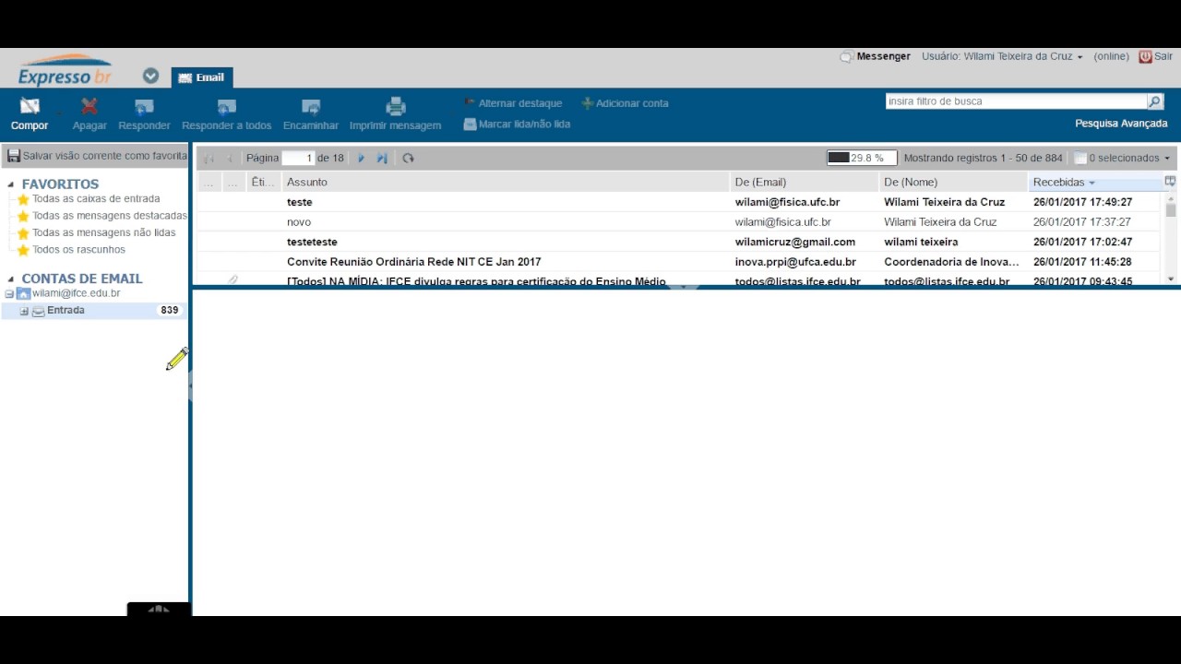Click the Coordenadoria de Inova... name cell
This screenshot has width=1181, height=664.
951,262
